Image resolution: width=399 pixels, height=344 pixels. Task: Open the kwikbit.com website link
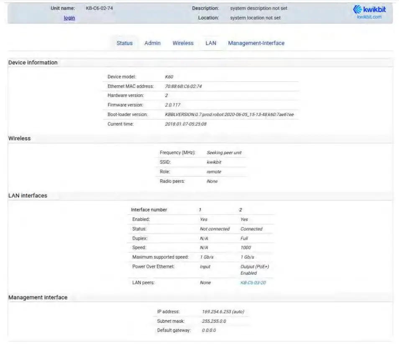(x=369, y=17)
